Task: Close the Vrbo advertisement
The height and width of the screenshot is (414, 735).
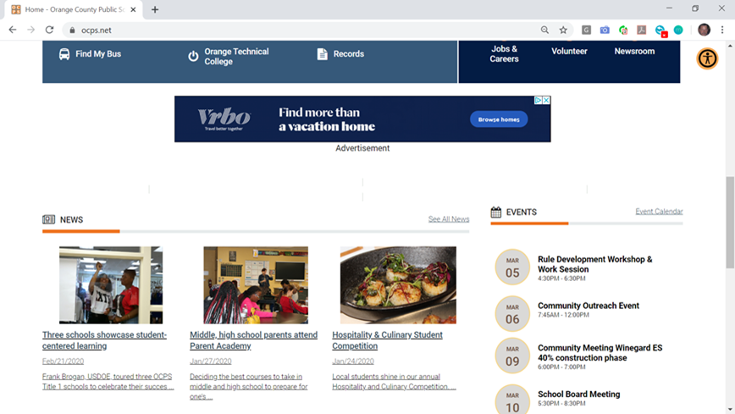Action: click(x=546, y=101)
